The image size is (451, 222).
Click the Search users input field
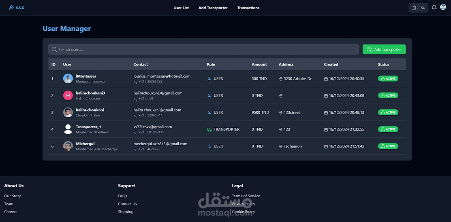[203, 49]
